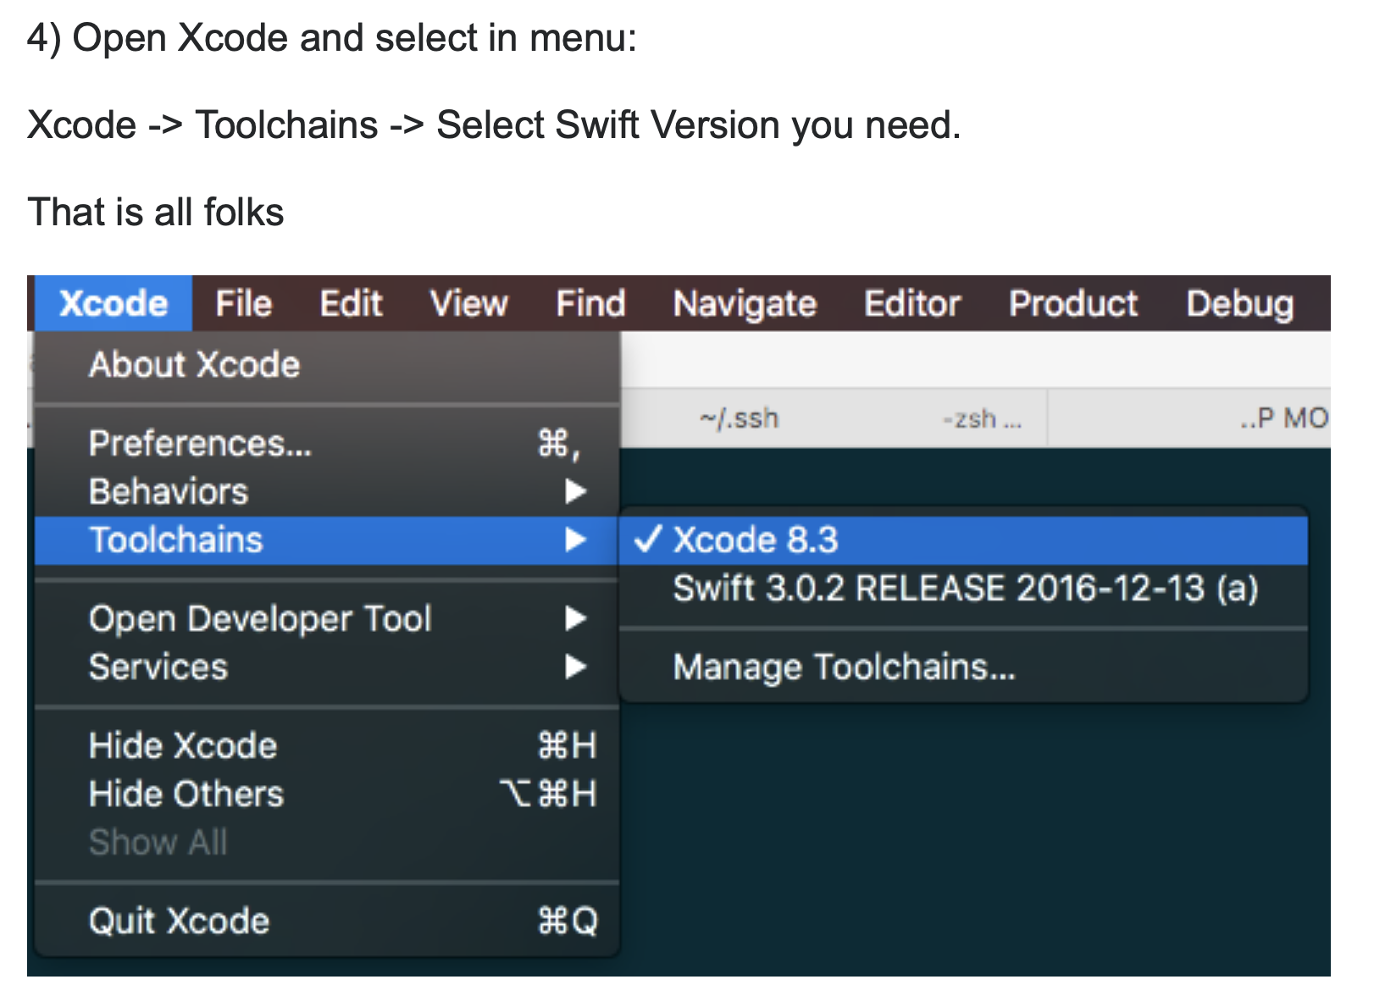The image size is (1374, 996).
Task: Select the Xcode 8.3 toolchain
Action: [964, 540]
